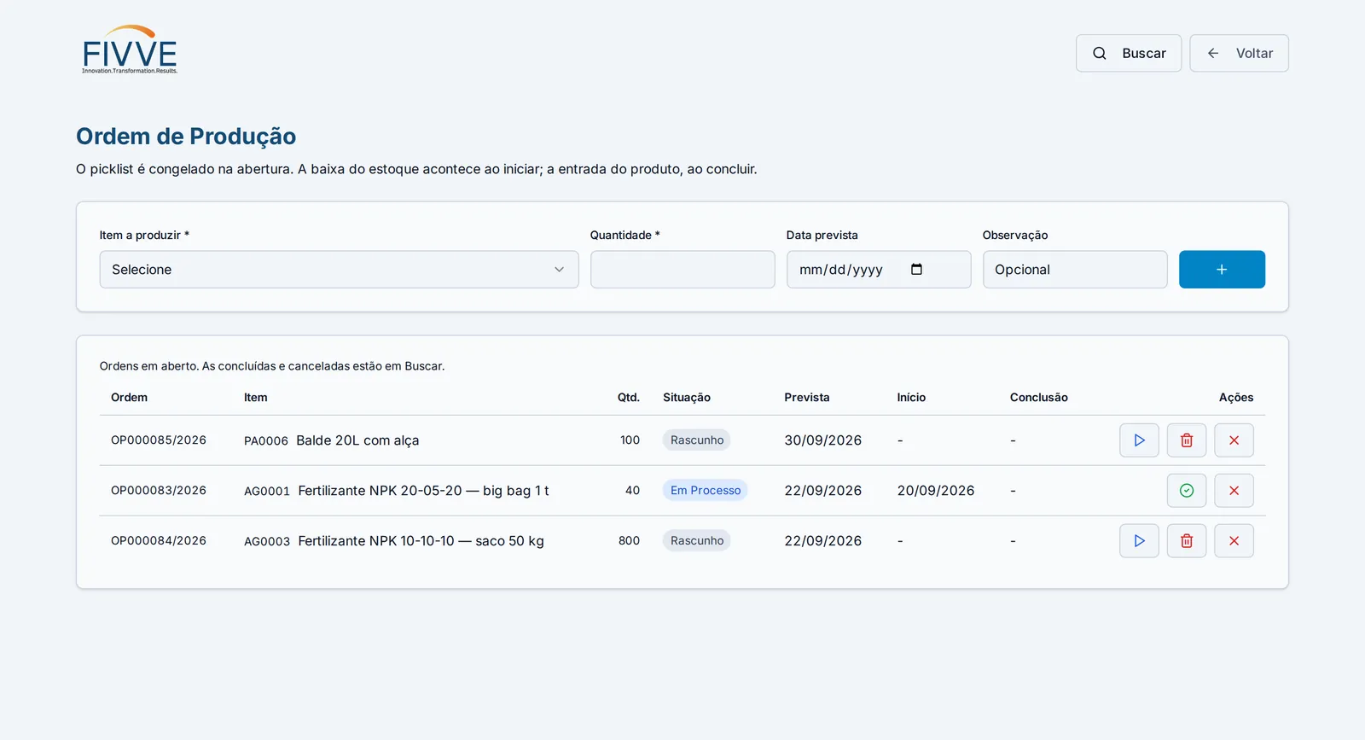
Task: Delete order OP000085/2026 via trash icon
Action: point(1187,440)
